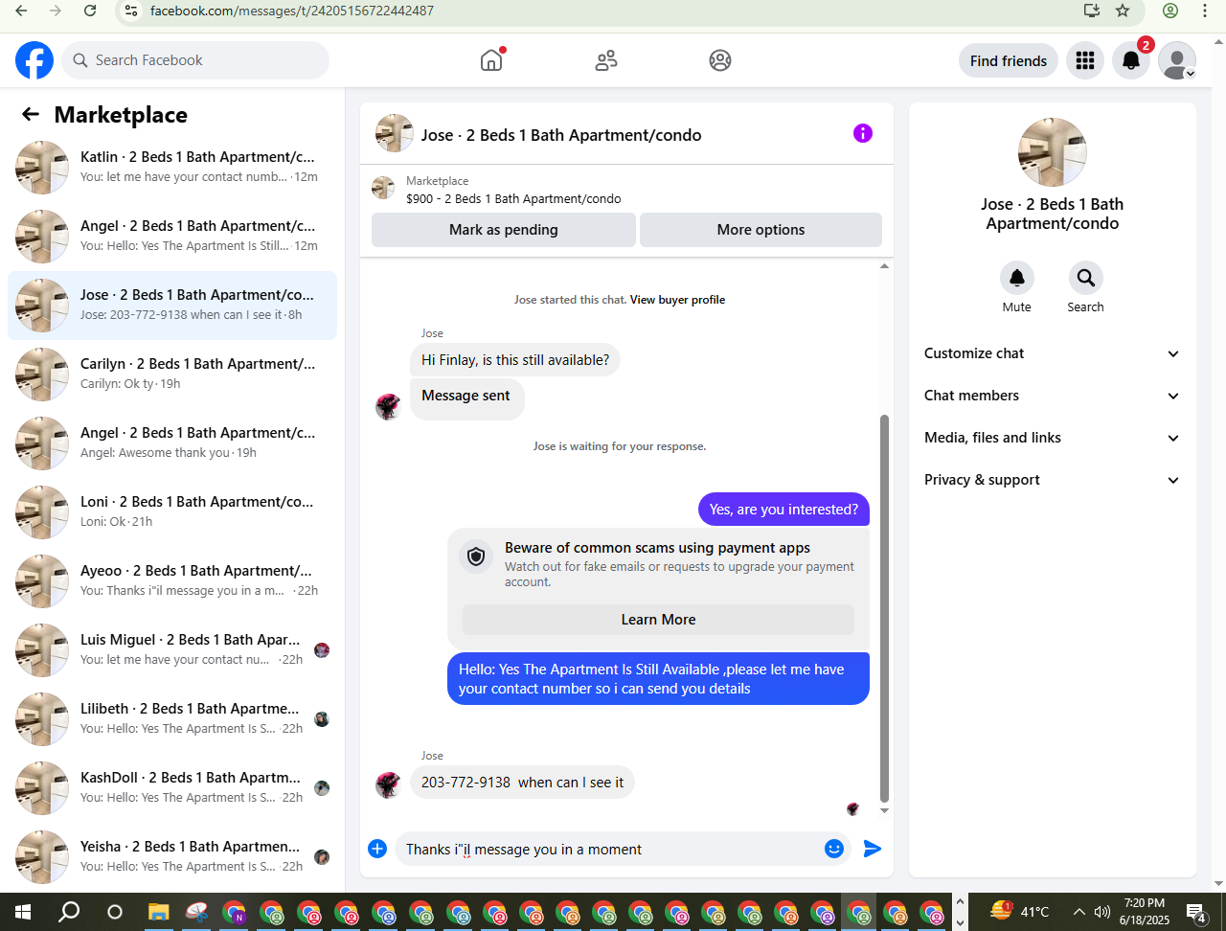Open KashDoll's conversation
Image resolution: width=1226 pixels, height=931 pixels.
click(172, 788)
